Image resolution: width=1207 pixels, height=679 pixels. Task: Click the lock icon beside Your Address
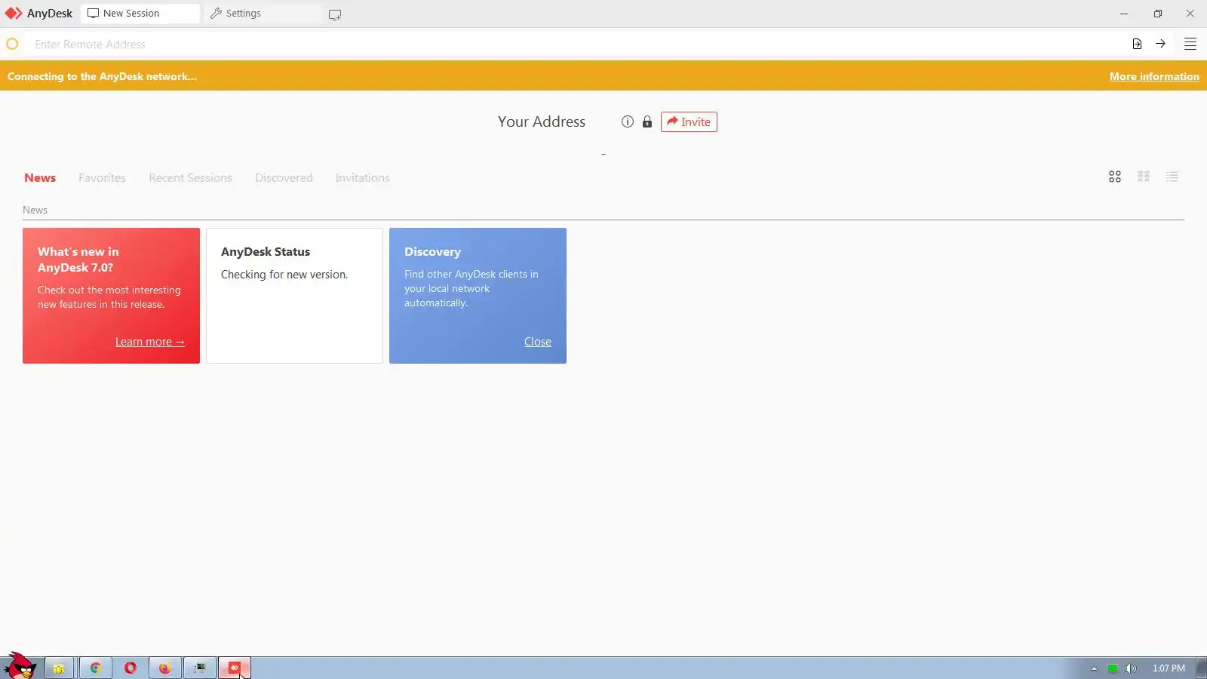click(647, 121)
